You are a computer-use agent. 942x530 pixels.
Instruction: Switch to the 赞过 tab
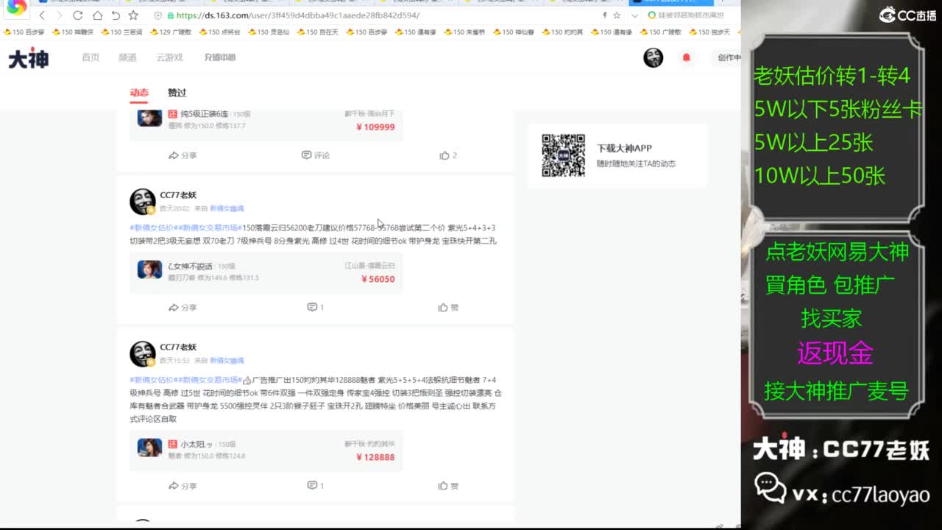coord(177,93)
